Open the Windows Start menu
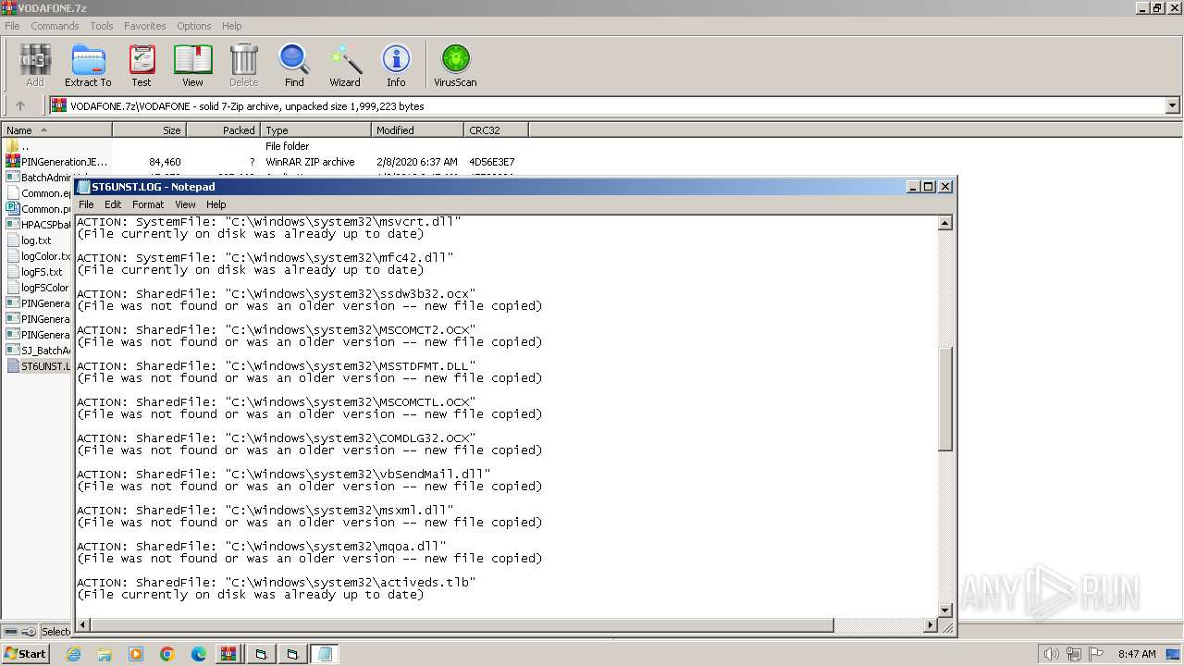The width and height of the screenshot is (1184, 666). pos(25,654)
